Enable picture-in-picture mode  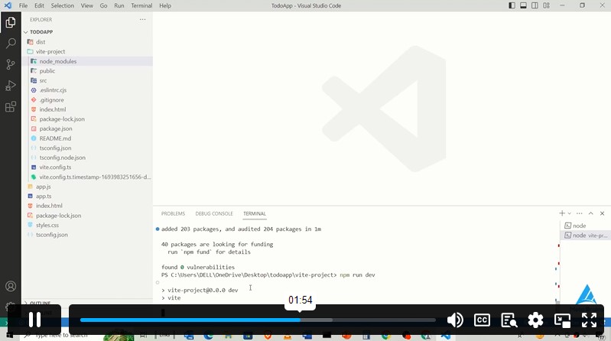[562, 320]
